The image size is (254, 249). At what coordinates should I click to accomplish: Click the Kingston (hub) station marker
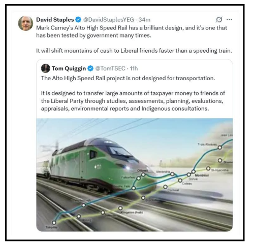click(120, 208)
